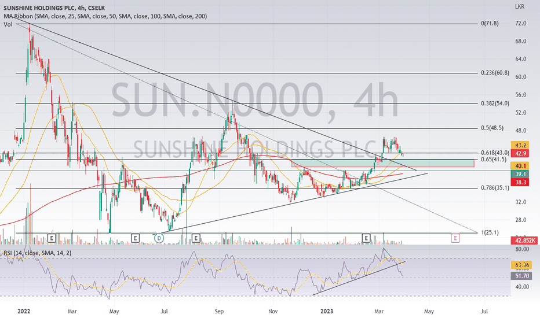Click the LKR currency label

pos(520,6)
